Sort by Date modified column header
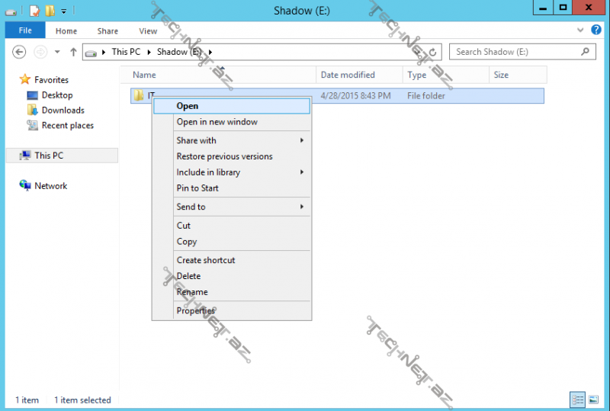 click(x=348, y=75)
